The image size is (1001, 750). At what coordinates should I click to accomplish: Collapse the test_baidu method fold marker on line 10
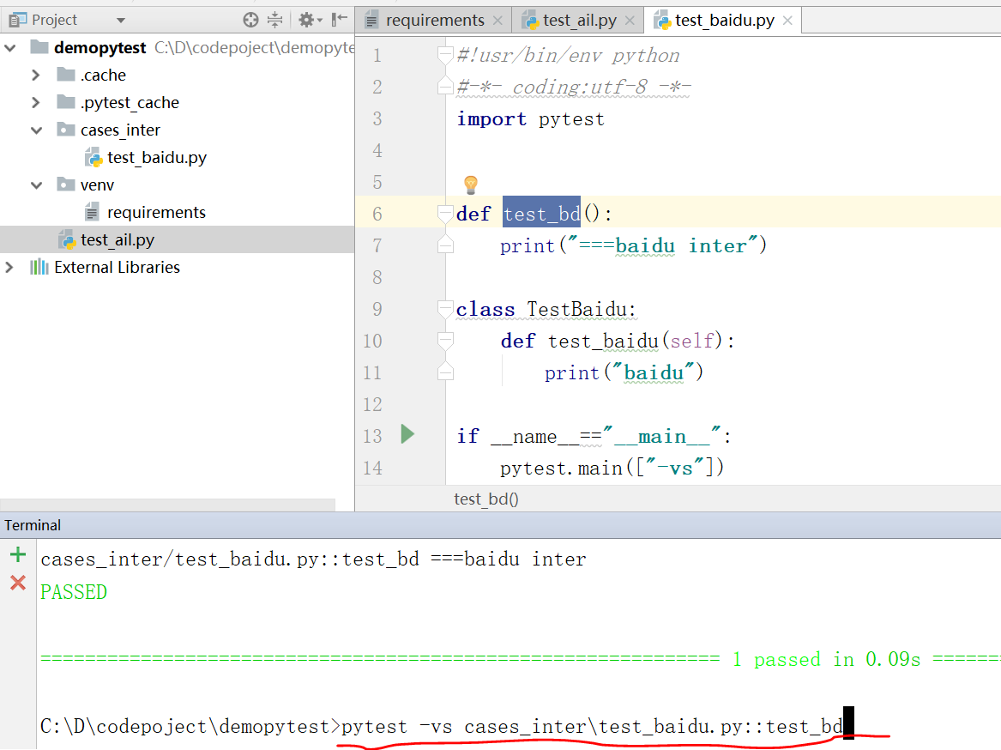[x=445, y=342]
